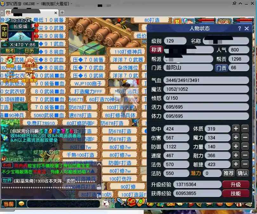Open the 商城 shop icon
The image size is (257, 214).
click(10, 62)
